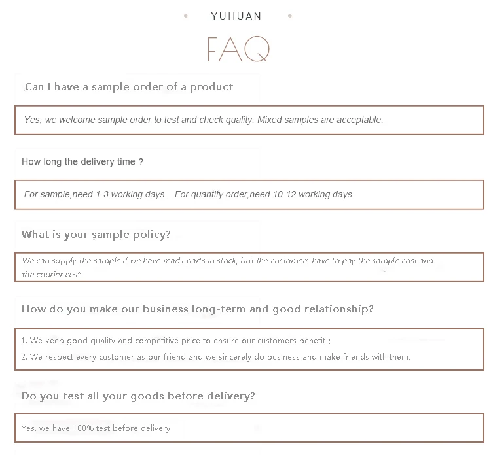Open the 'Do you test all your goods' question
491x455 pixels.
(x=138, y=396)
